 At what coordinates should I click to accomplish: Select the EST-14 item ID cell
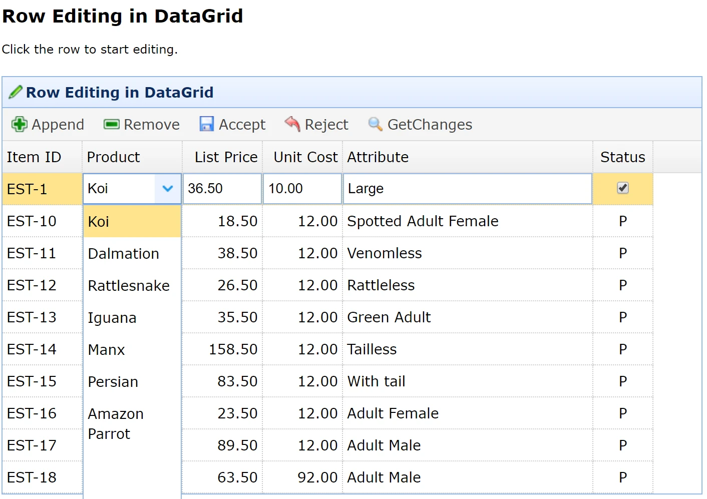pyautogui.click(x=42, y=349)
